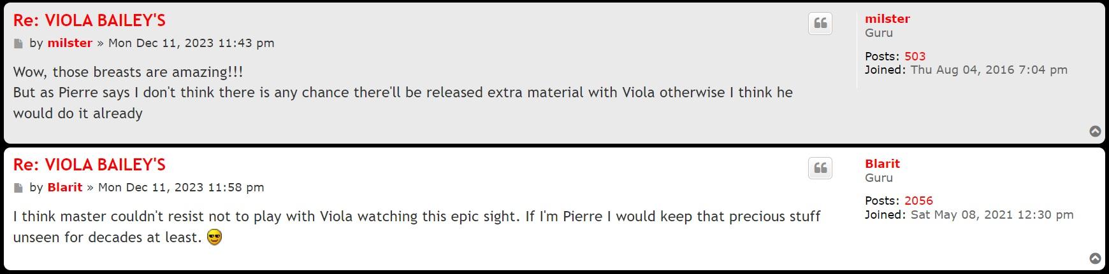This screenshot has width=1109, height=274.
Task: Click the Blarit username in the profile sidebar
Action: [x=882, y=163]
